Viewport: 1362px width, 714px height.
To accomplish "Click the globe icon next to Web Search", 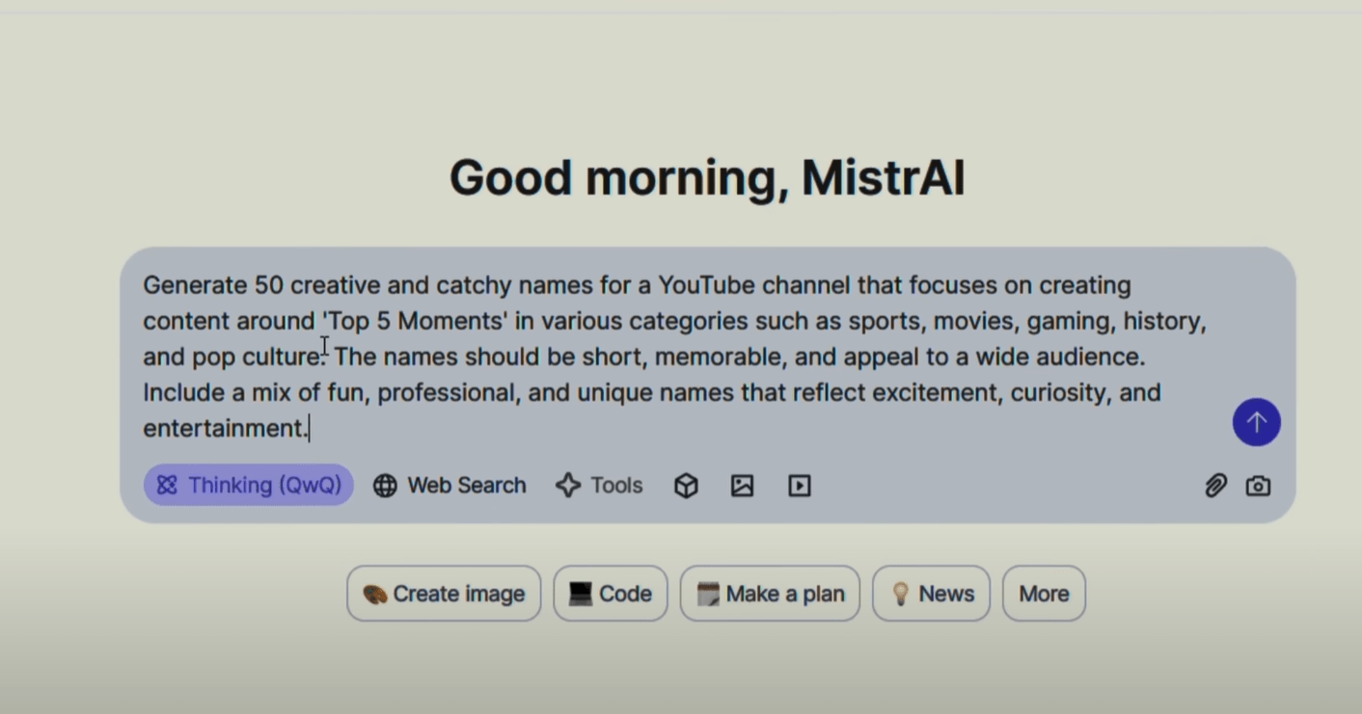I will [385, 486].
